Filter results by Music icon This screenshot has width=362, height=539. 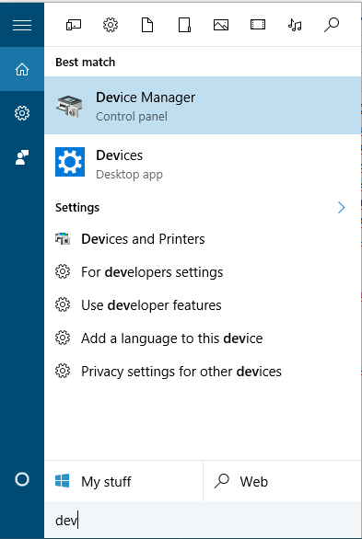click(295, 25)
